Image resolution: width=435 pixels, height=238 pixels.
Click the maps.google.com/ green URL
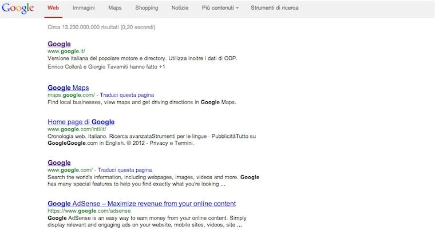tap(71, 95)
